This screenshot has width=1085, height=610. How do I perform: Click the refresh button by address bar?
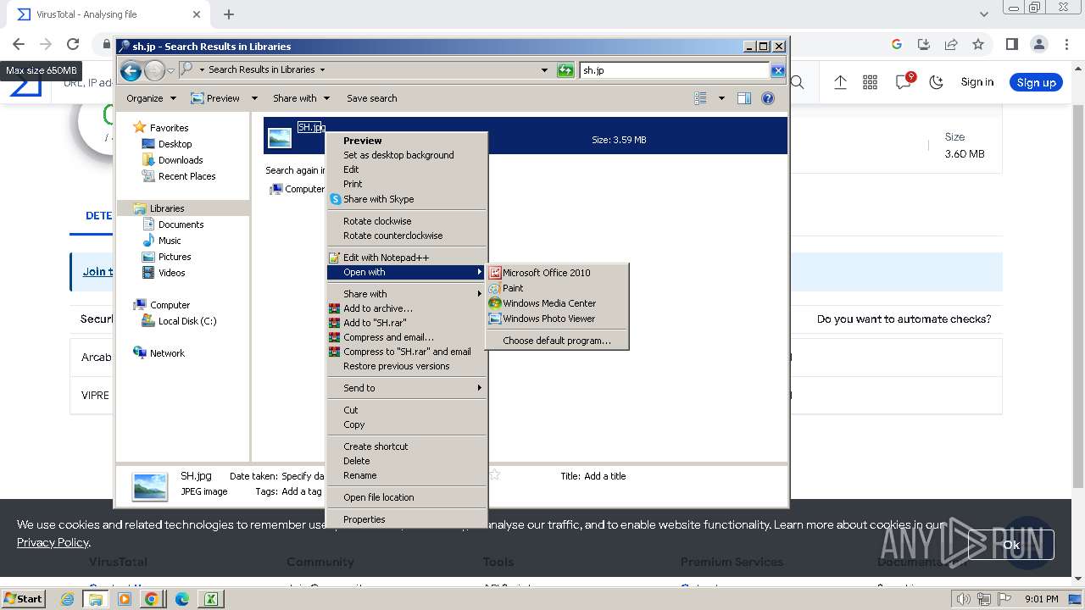(x=565, y=70)
